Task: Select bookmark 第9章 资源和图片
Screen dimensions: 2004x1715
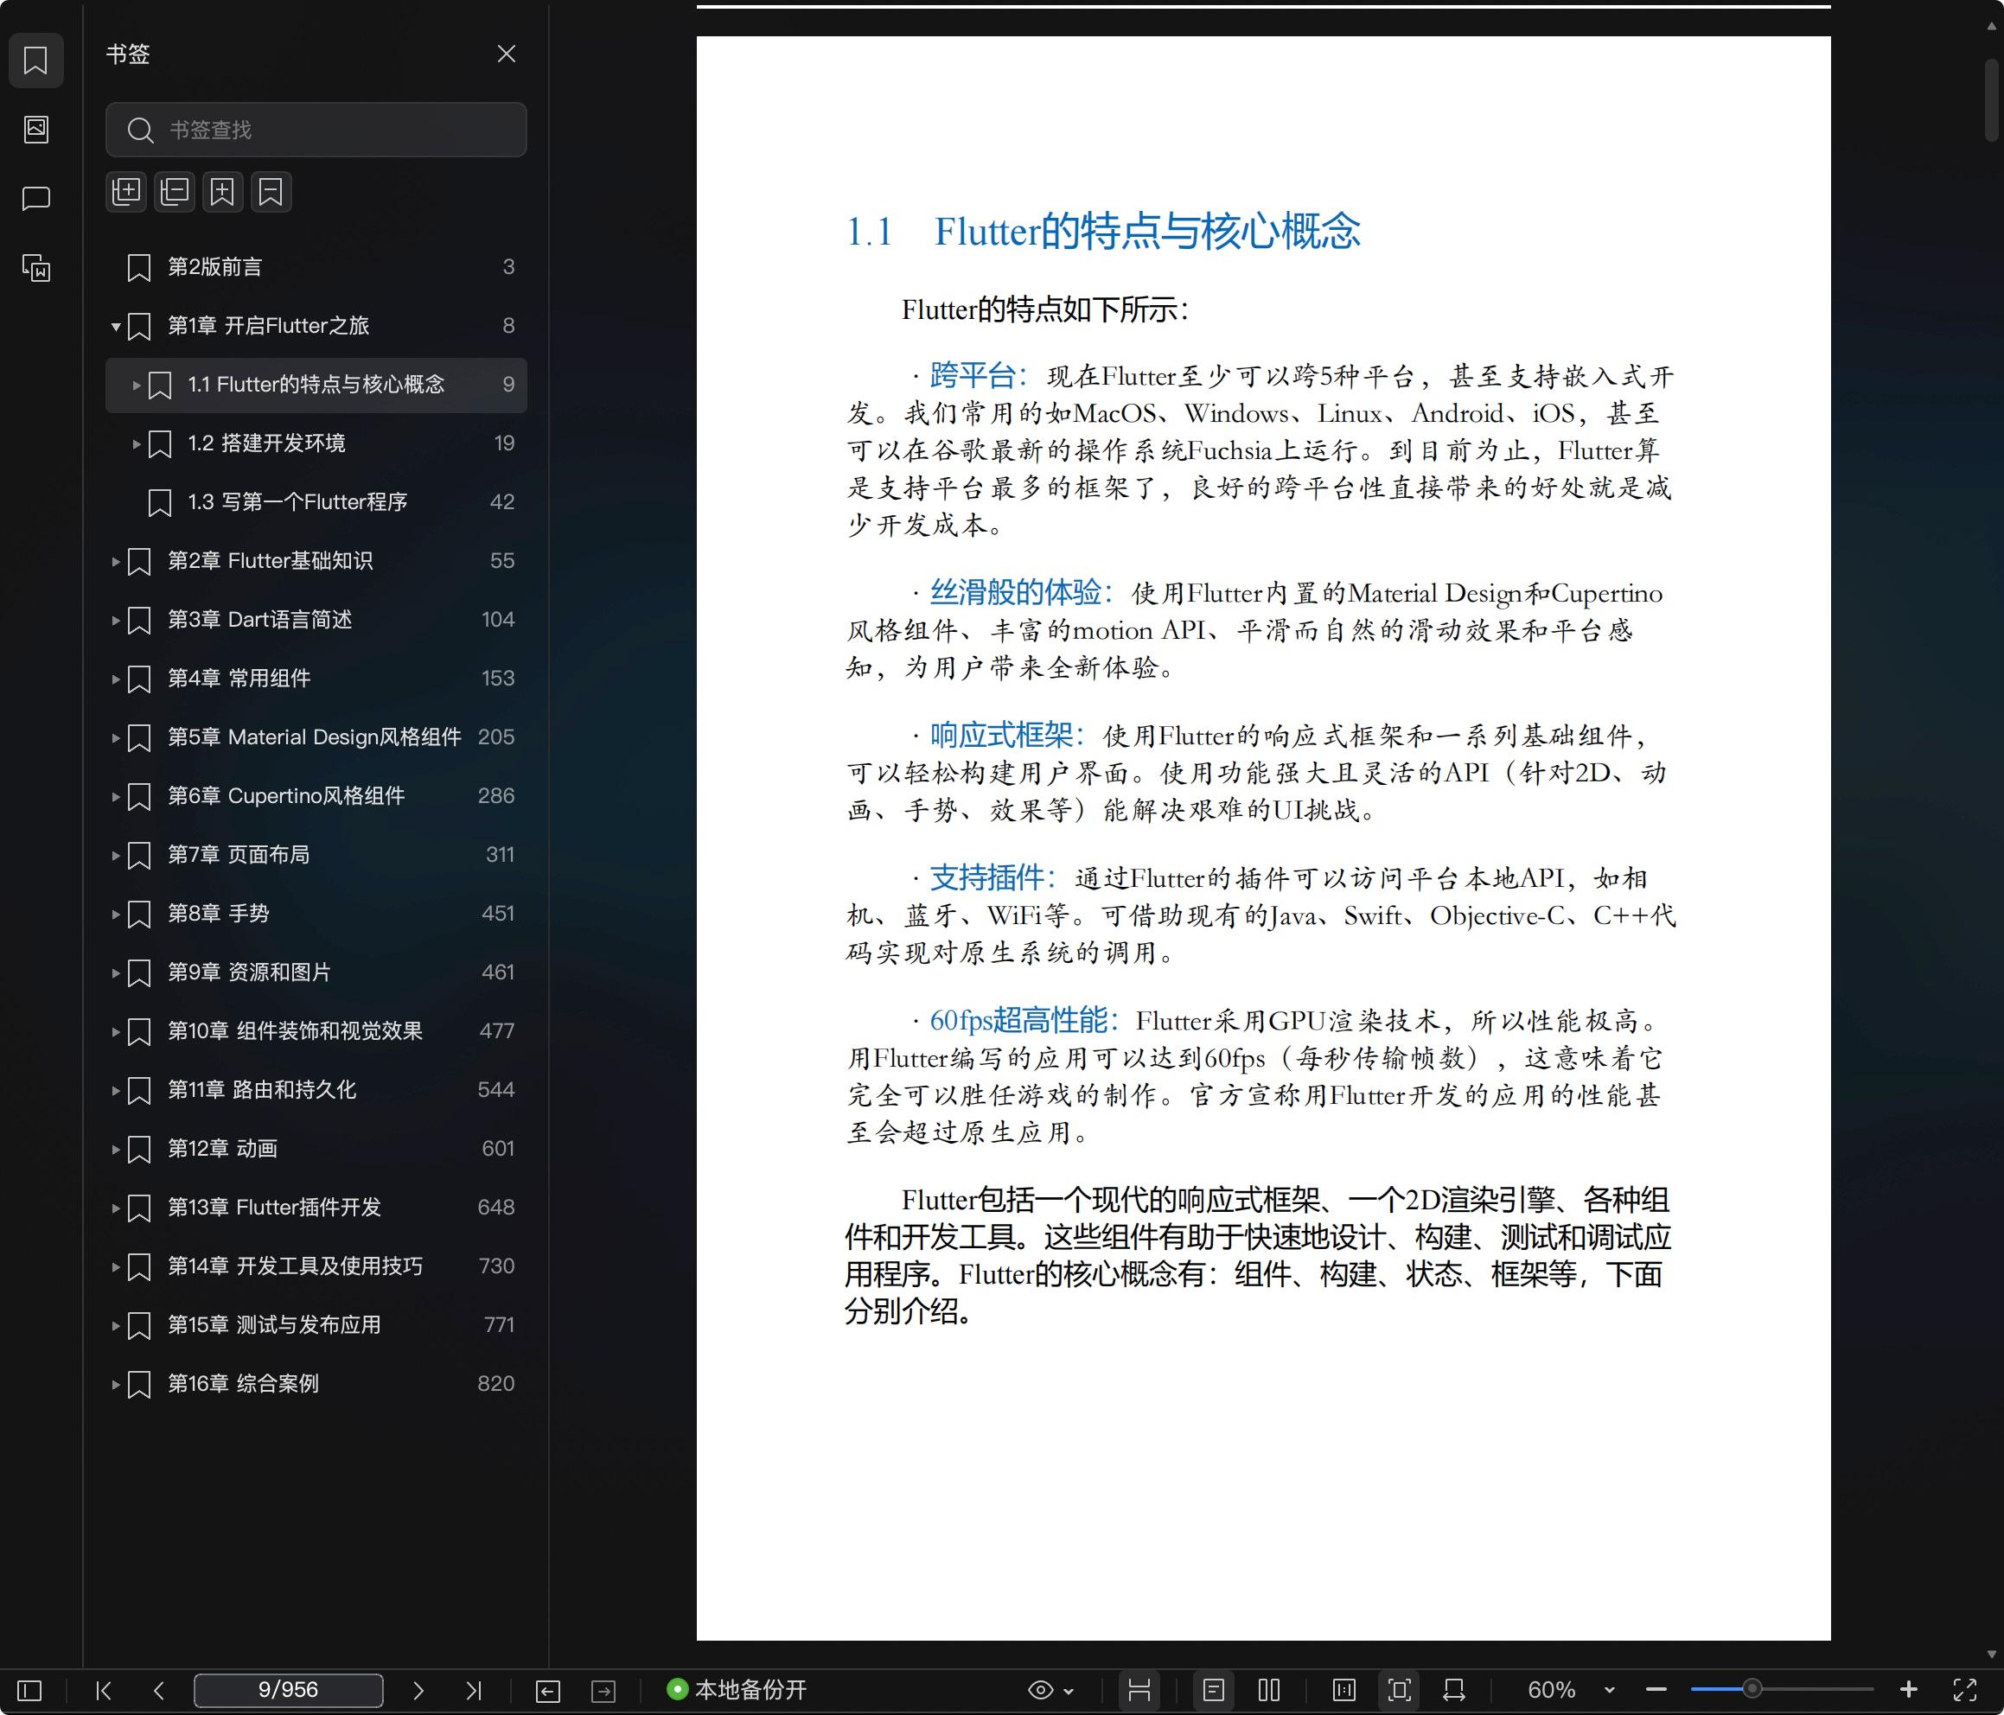Action: 316,972
